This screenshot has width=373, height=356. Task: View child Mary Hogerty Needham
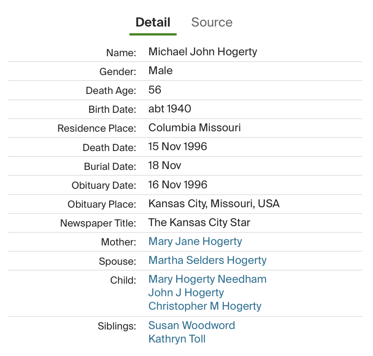coord(207,279)
